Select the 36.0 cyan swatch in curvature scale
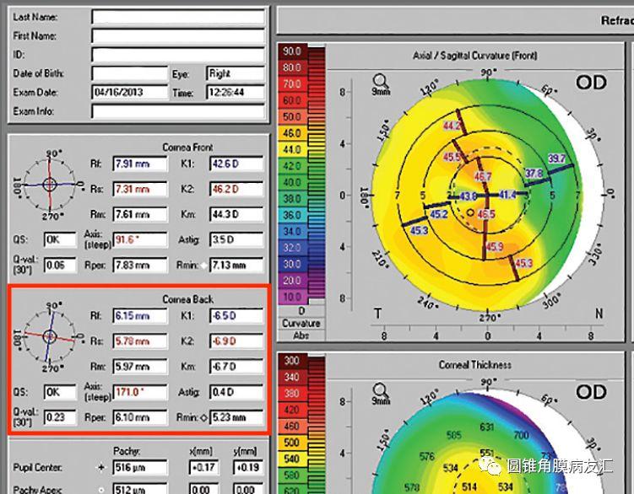 [293, 215]
